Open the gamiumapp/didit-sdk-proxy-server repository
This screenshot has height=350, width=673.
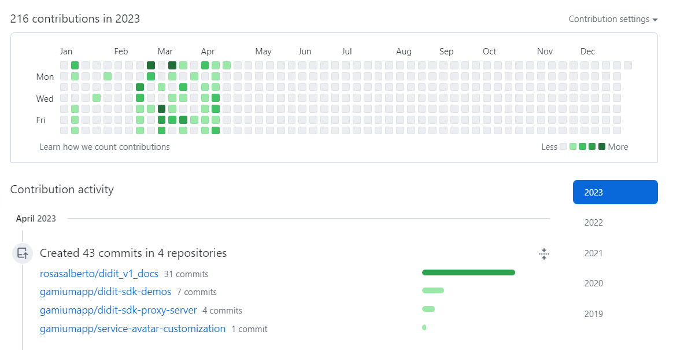click(119, 310)
